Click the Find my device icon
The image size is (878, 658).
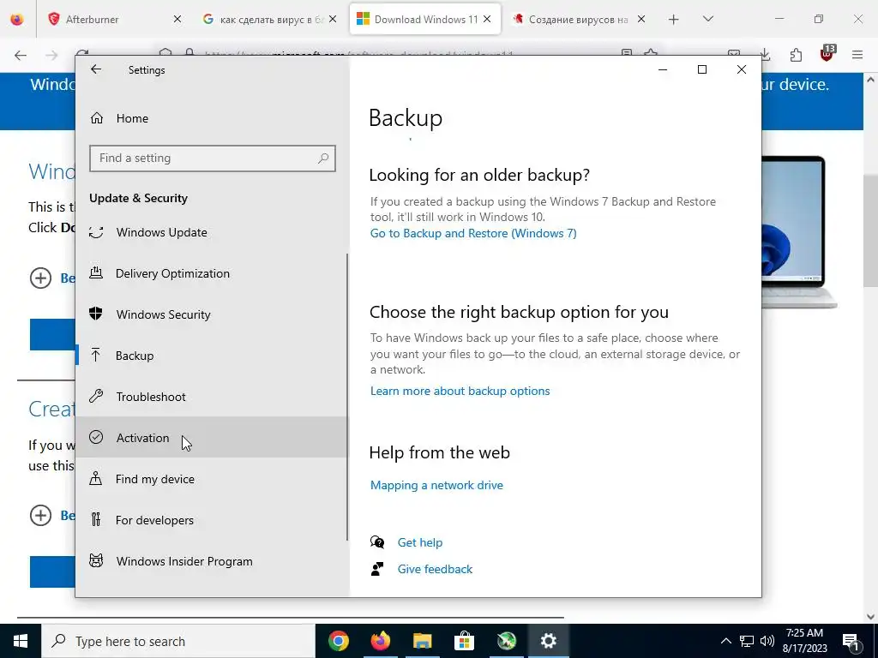[96, 478]
